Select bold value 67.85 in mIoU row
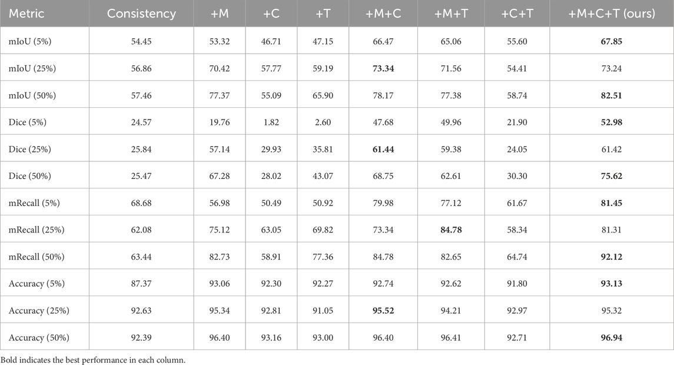The image size is (674, 365). tap(611, 42)
